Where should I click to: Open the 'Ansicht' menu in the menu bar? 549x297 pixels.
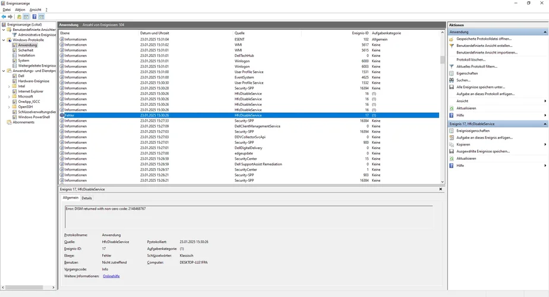point(36,10)
